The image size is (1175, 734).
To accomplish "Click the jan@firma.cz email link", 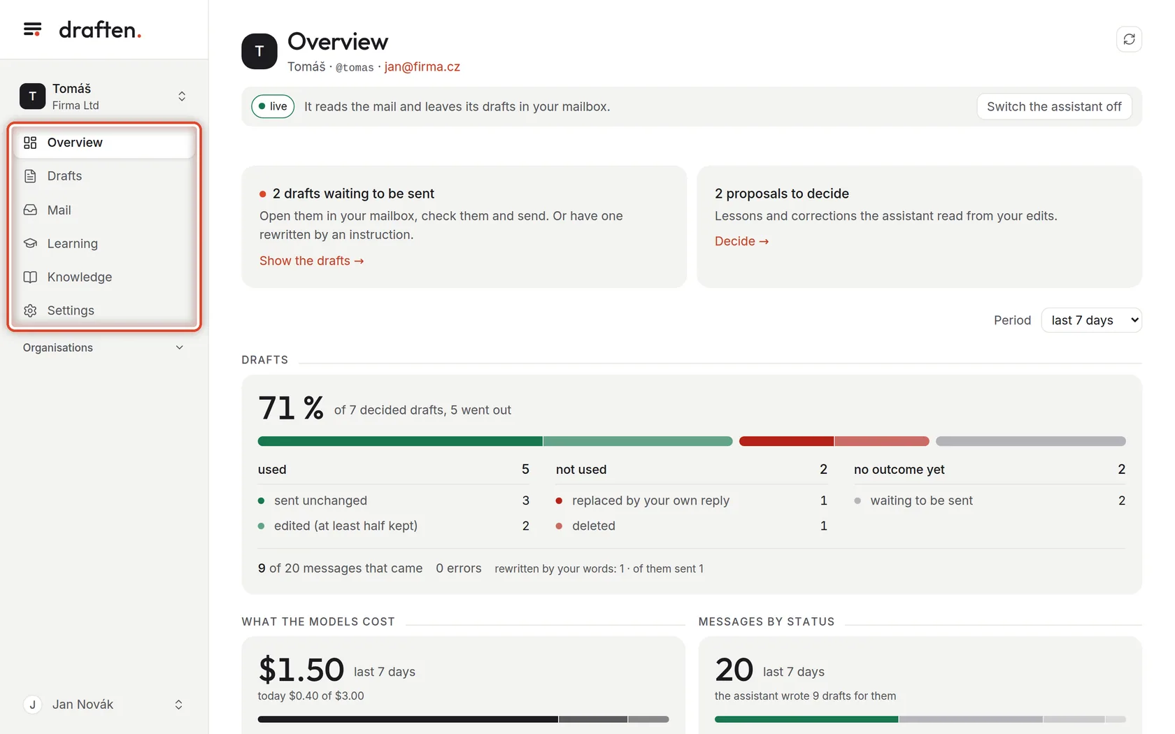I will coord(422,66).
